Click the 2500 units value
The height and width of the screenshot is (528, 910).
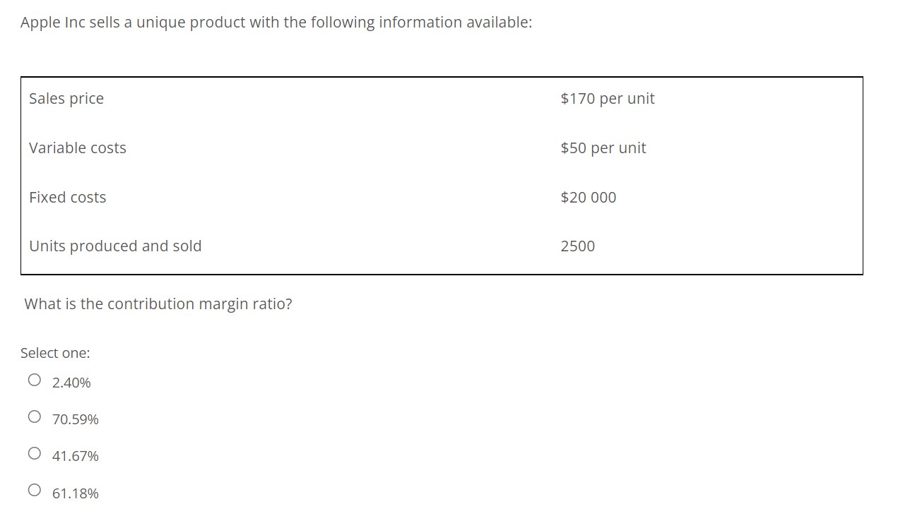coord(578,246)
